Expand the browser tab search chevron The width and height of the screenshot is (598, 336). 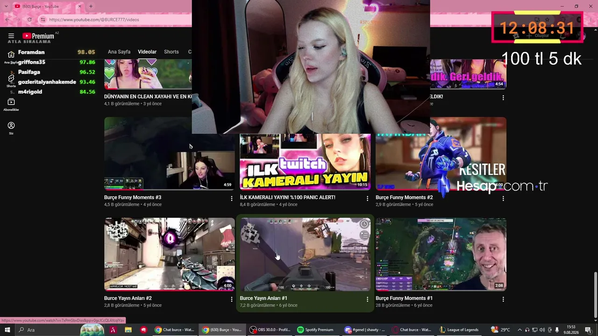pos(6,6)
